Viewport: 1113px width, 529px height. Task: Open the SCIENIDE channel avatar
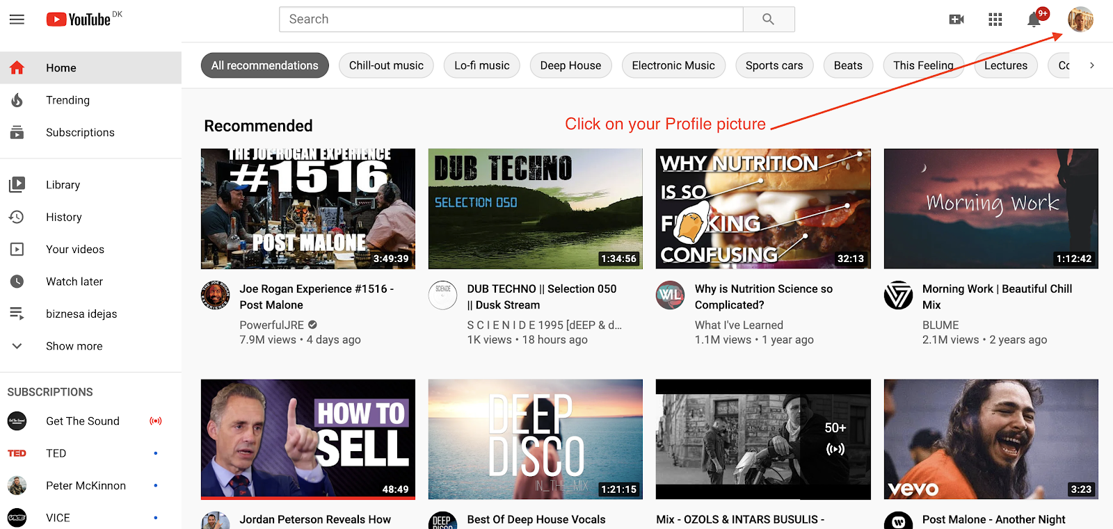click(x=443, y=295)
